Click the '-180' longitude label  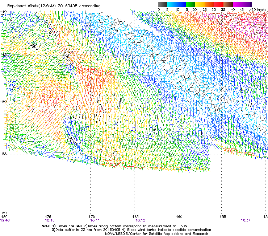4,217
